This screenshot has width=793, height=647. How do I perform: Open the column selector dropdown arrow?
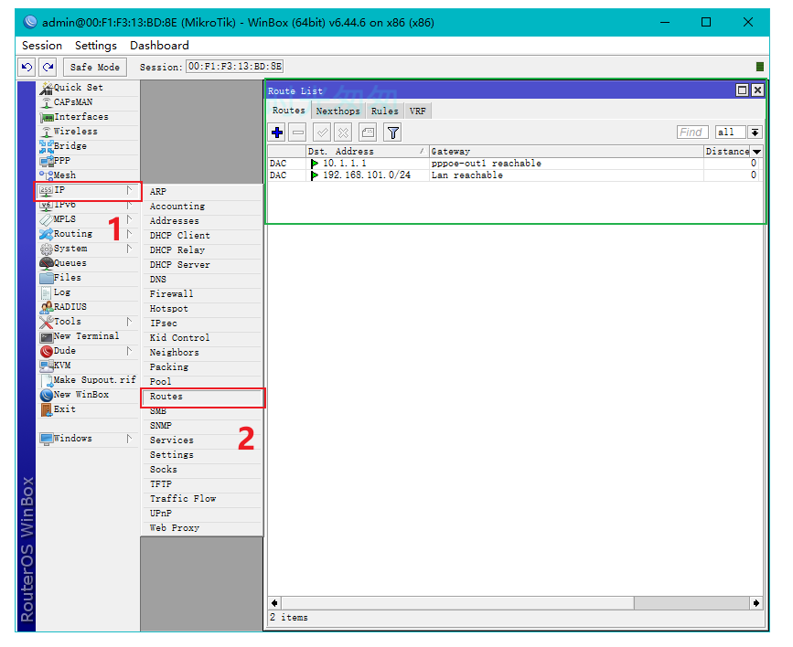pos(756,151)
